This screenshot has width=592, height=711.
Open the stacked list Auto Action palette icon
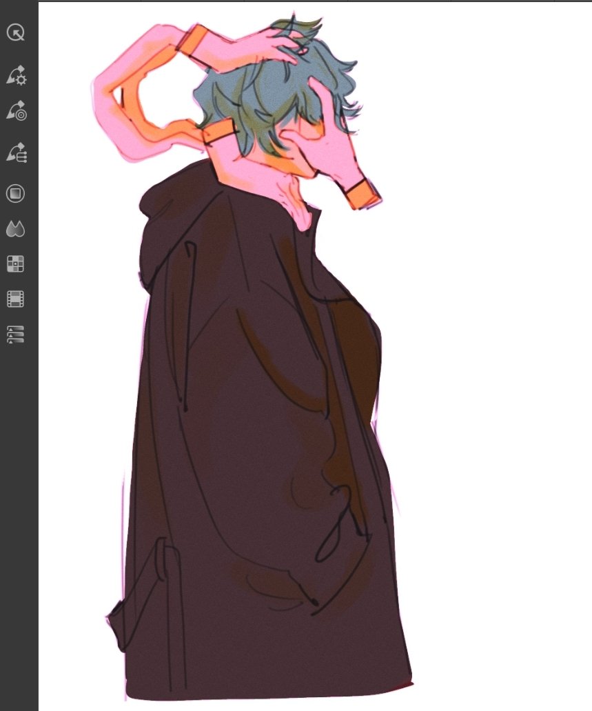(x=15, y=334)
